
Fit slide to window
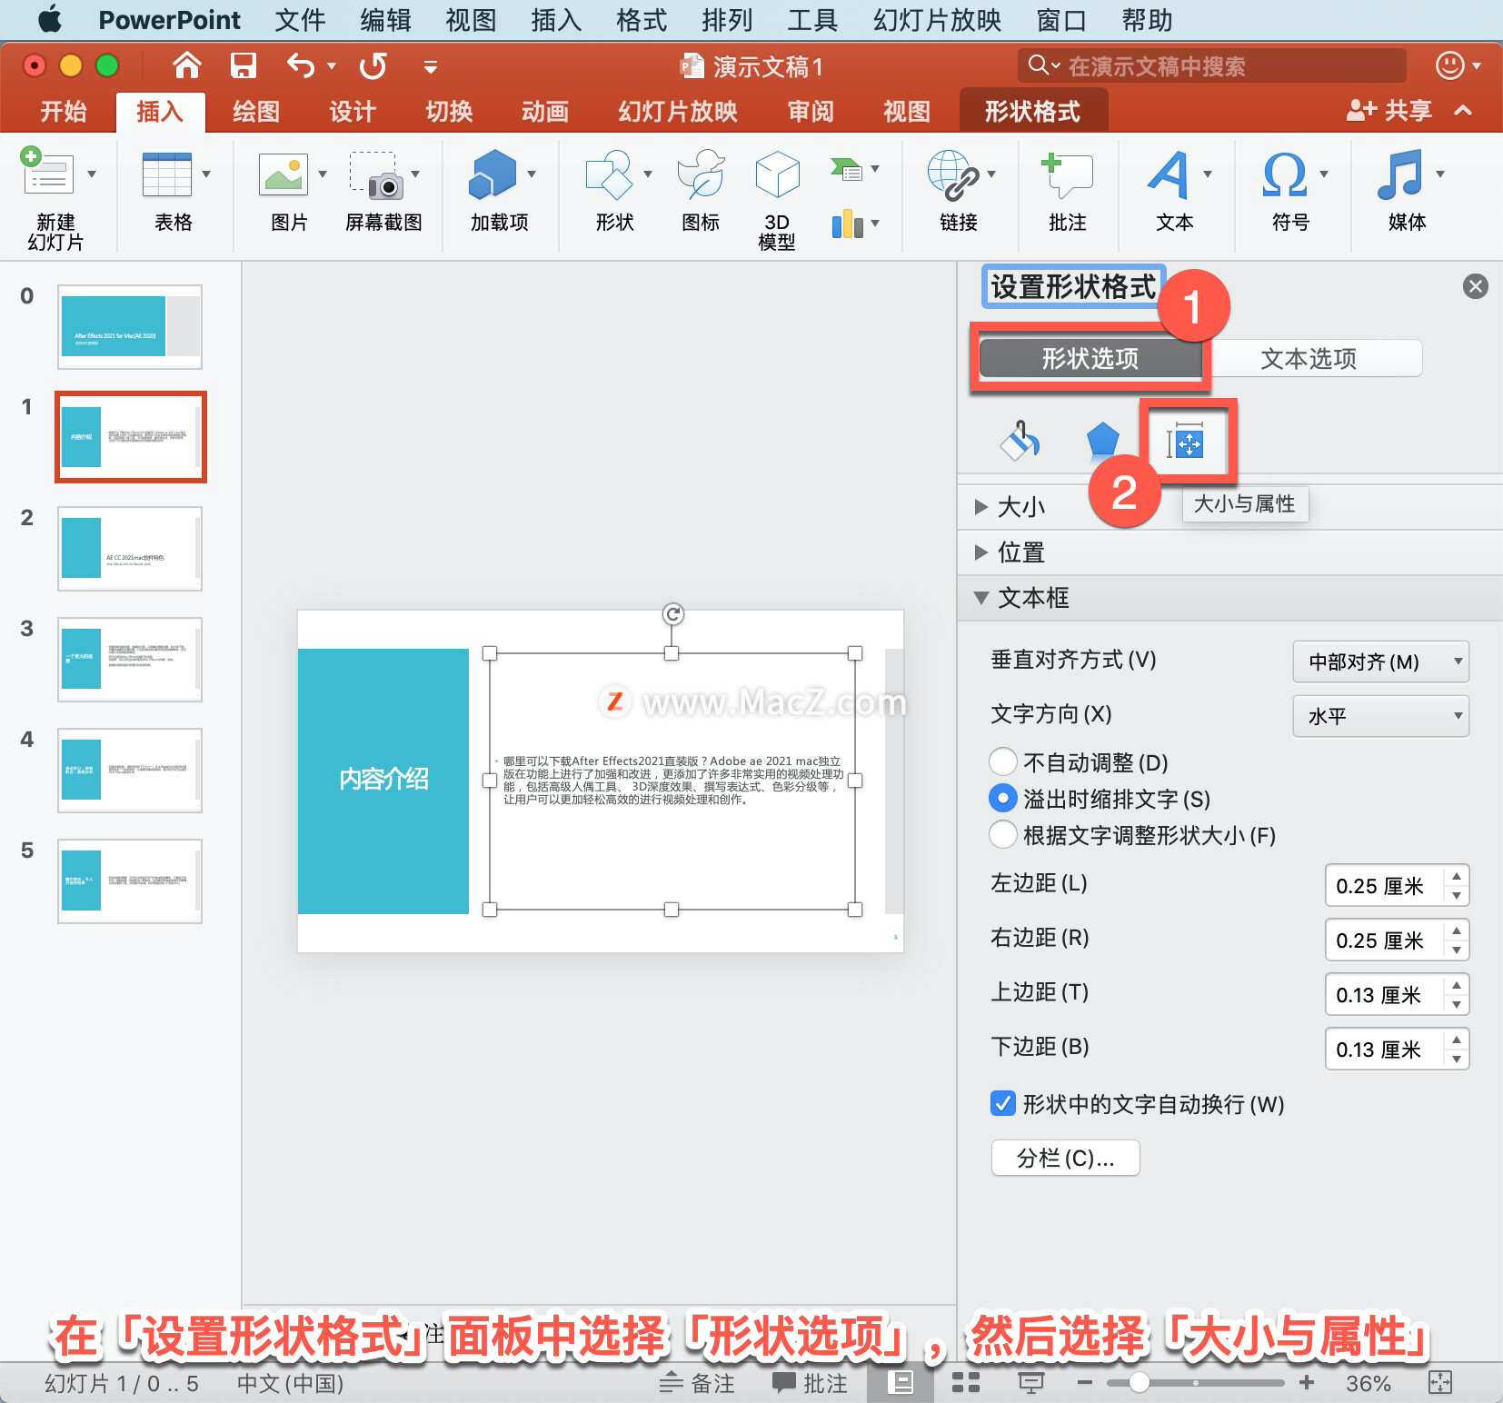click(1440, 1383)
